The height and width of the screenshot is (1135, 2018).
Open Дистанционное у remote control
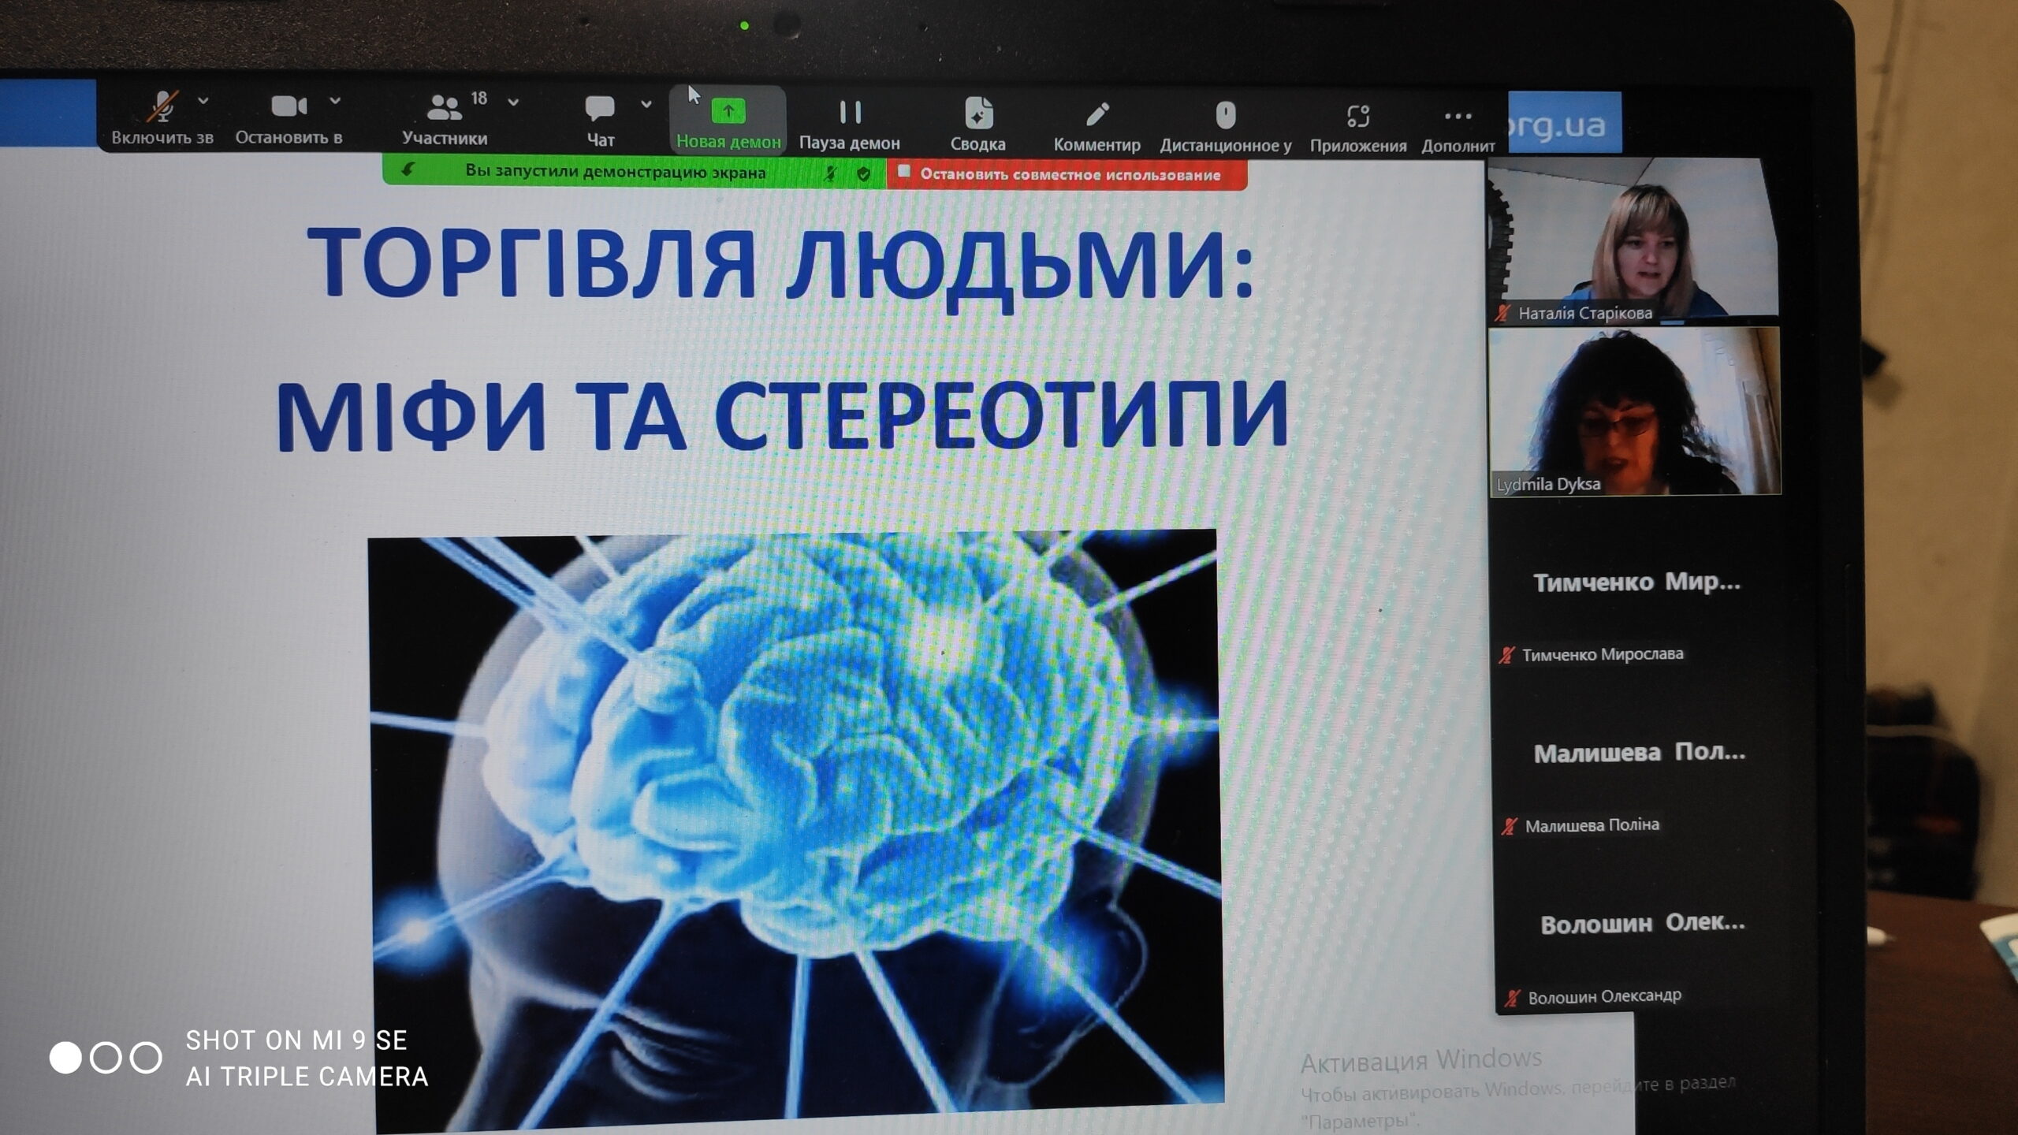coord(1226,117)
